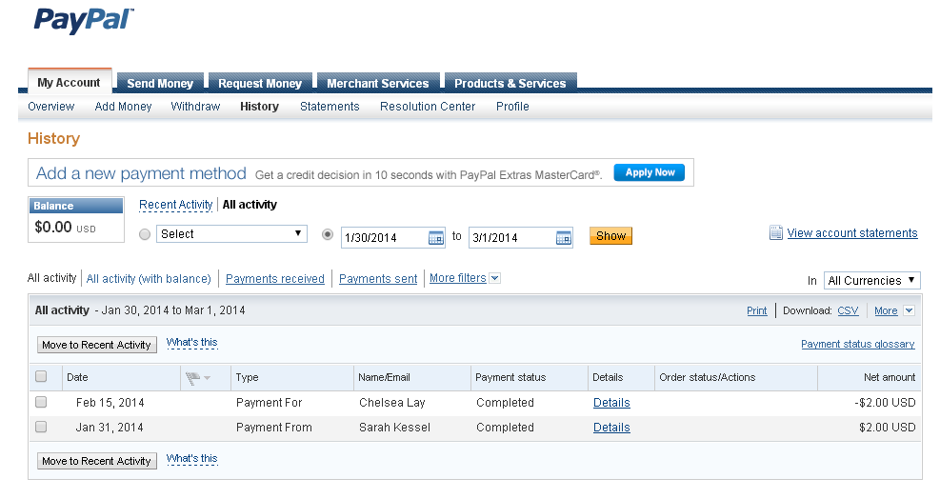Screen dimensions: 940x499
Task: Open Details for Chelsea Lay payment
Action: point(611,403)
